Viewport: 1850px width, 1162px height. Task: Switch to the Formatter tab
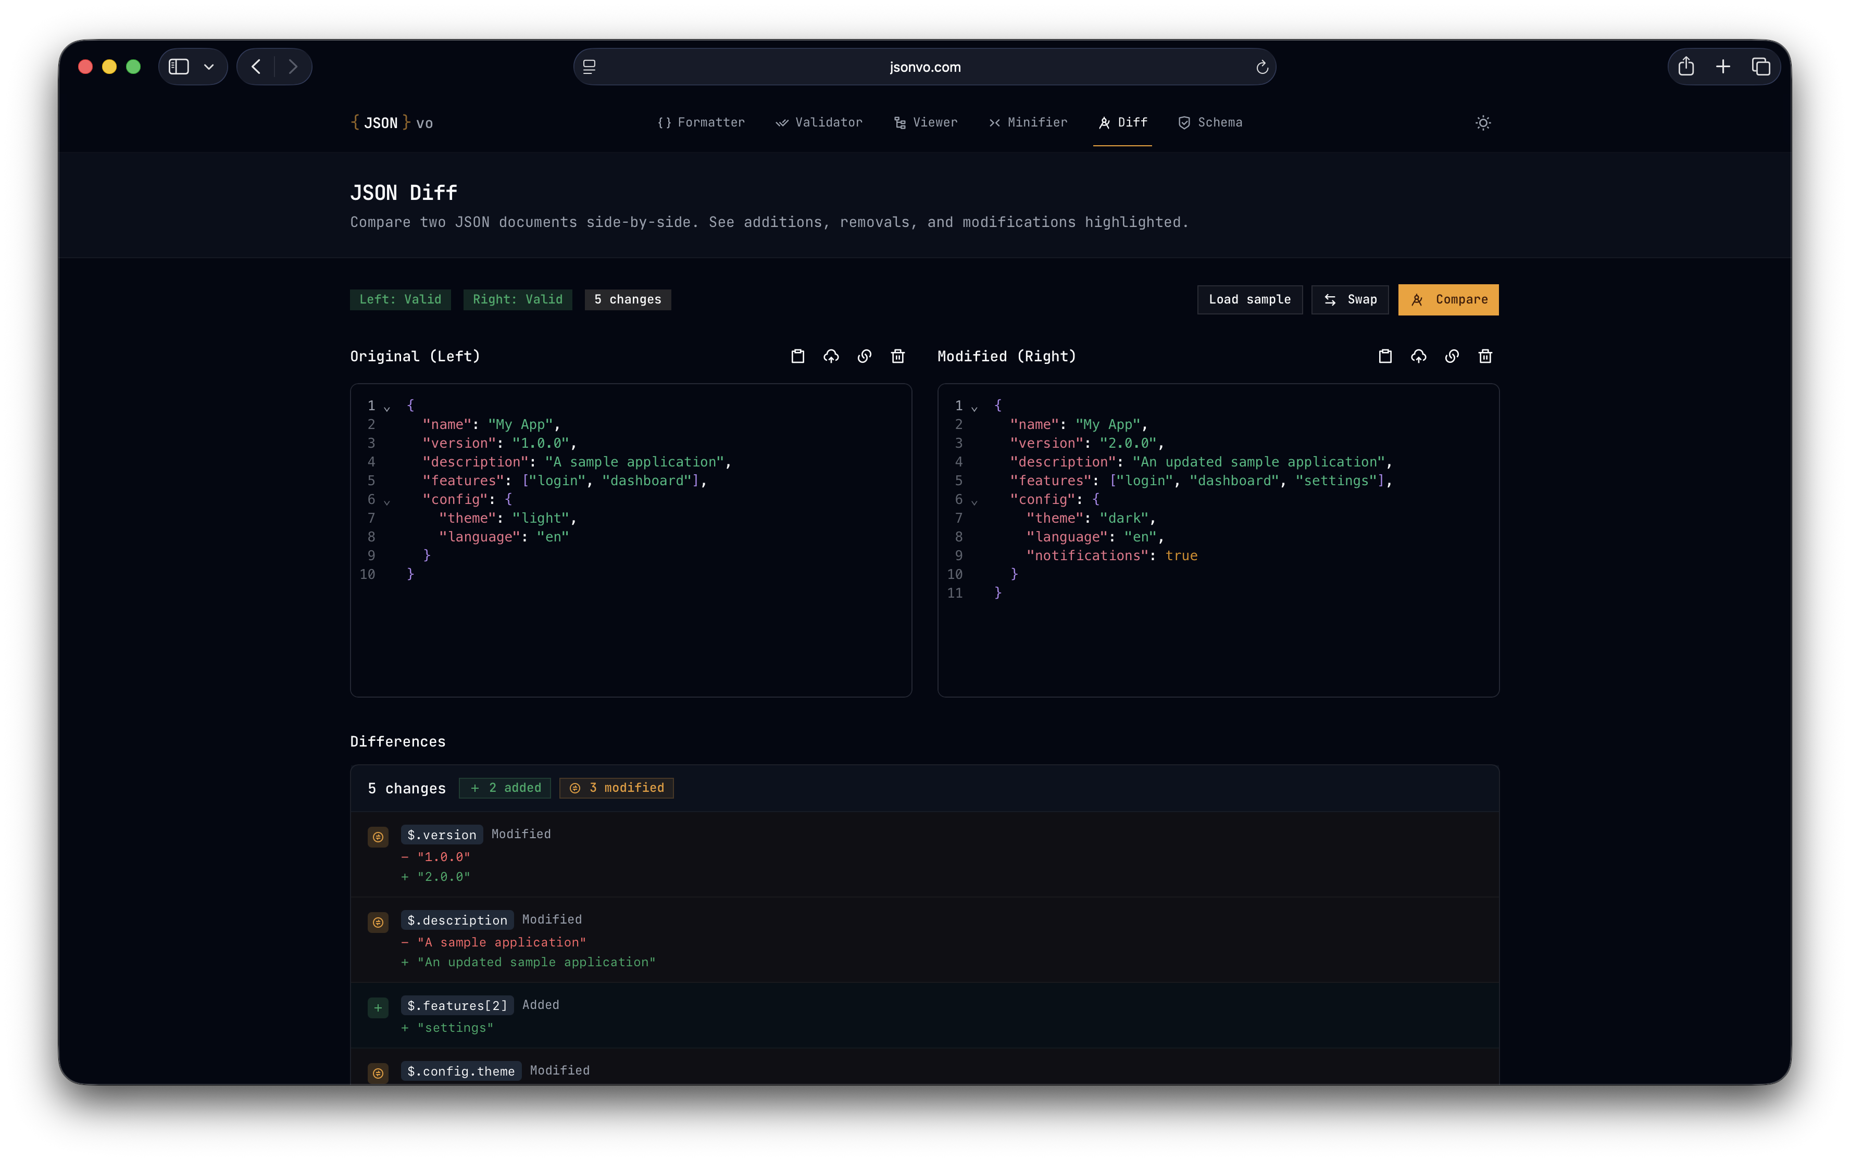click(702, 123)
